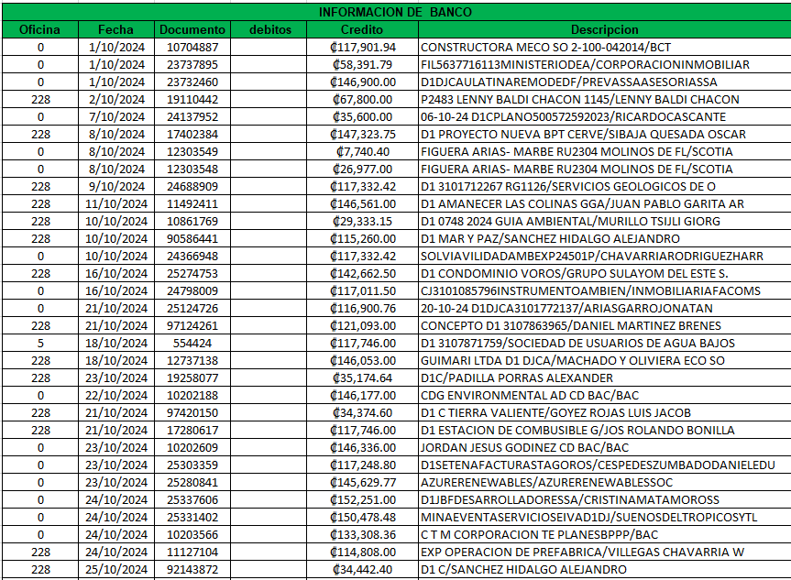Click date 11/10/2024
Screen dimensions: 791x580
click(116, 203)
